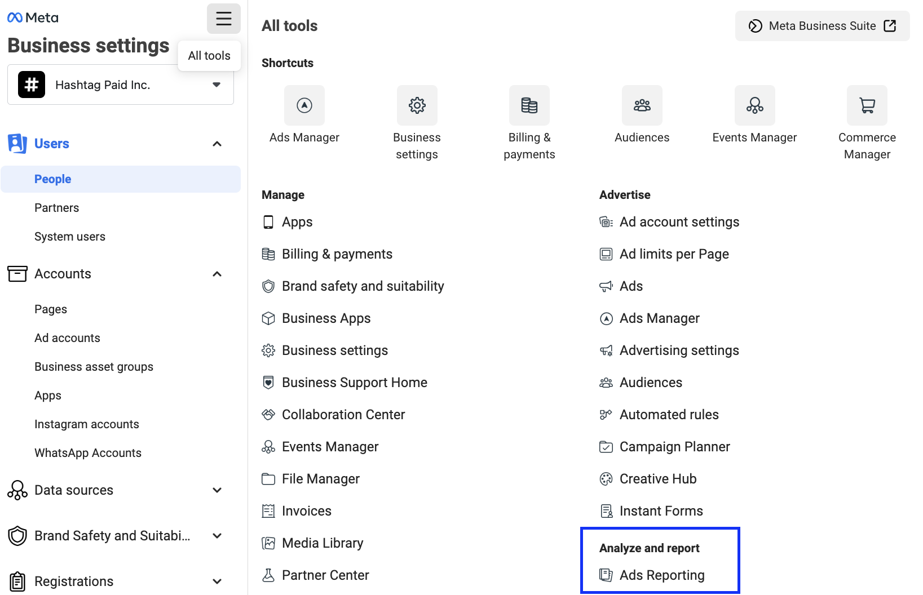Click the Data sources section icon

point(17,490)
